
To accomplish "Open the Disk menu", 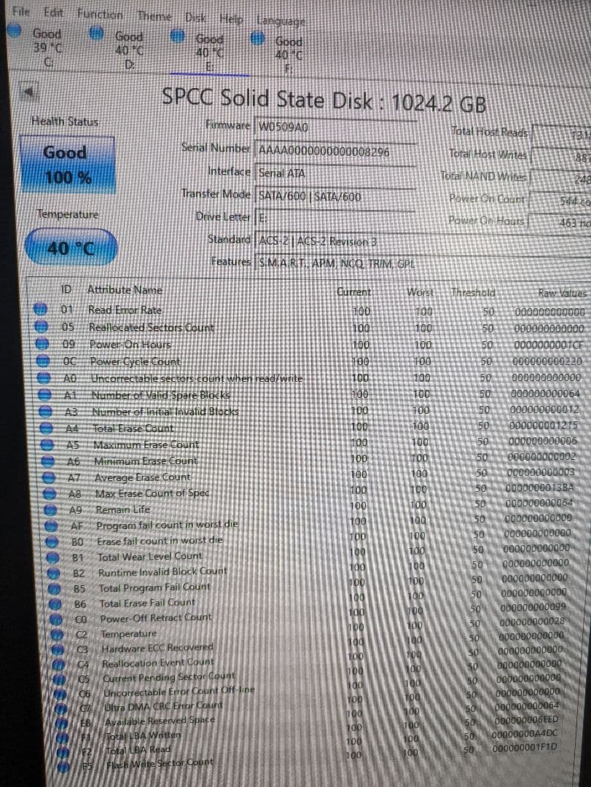I will pos(195,17).
